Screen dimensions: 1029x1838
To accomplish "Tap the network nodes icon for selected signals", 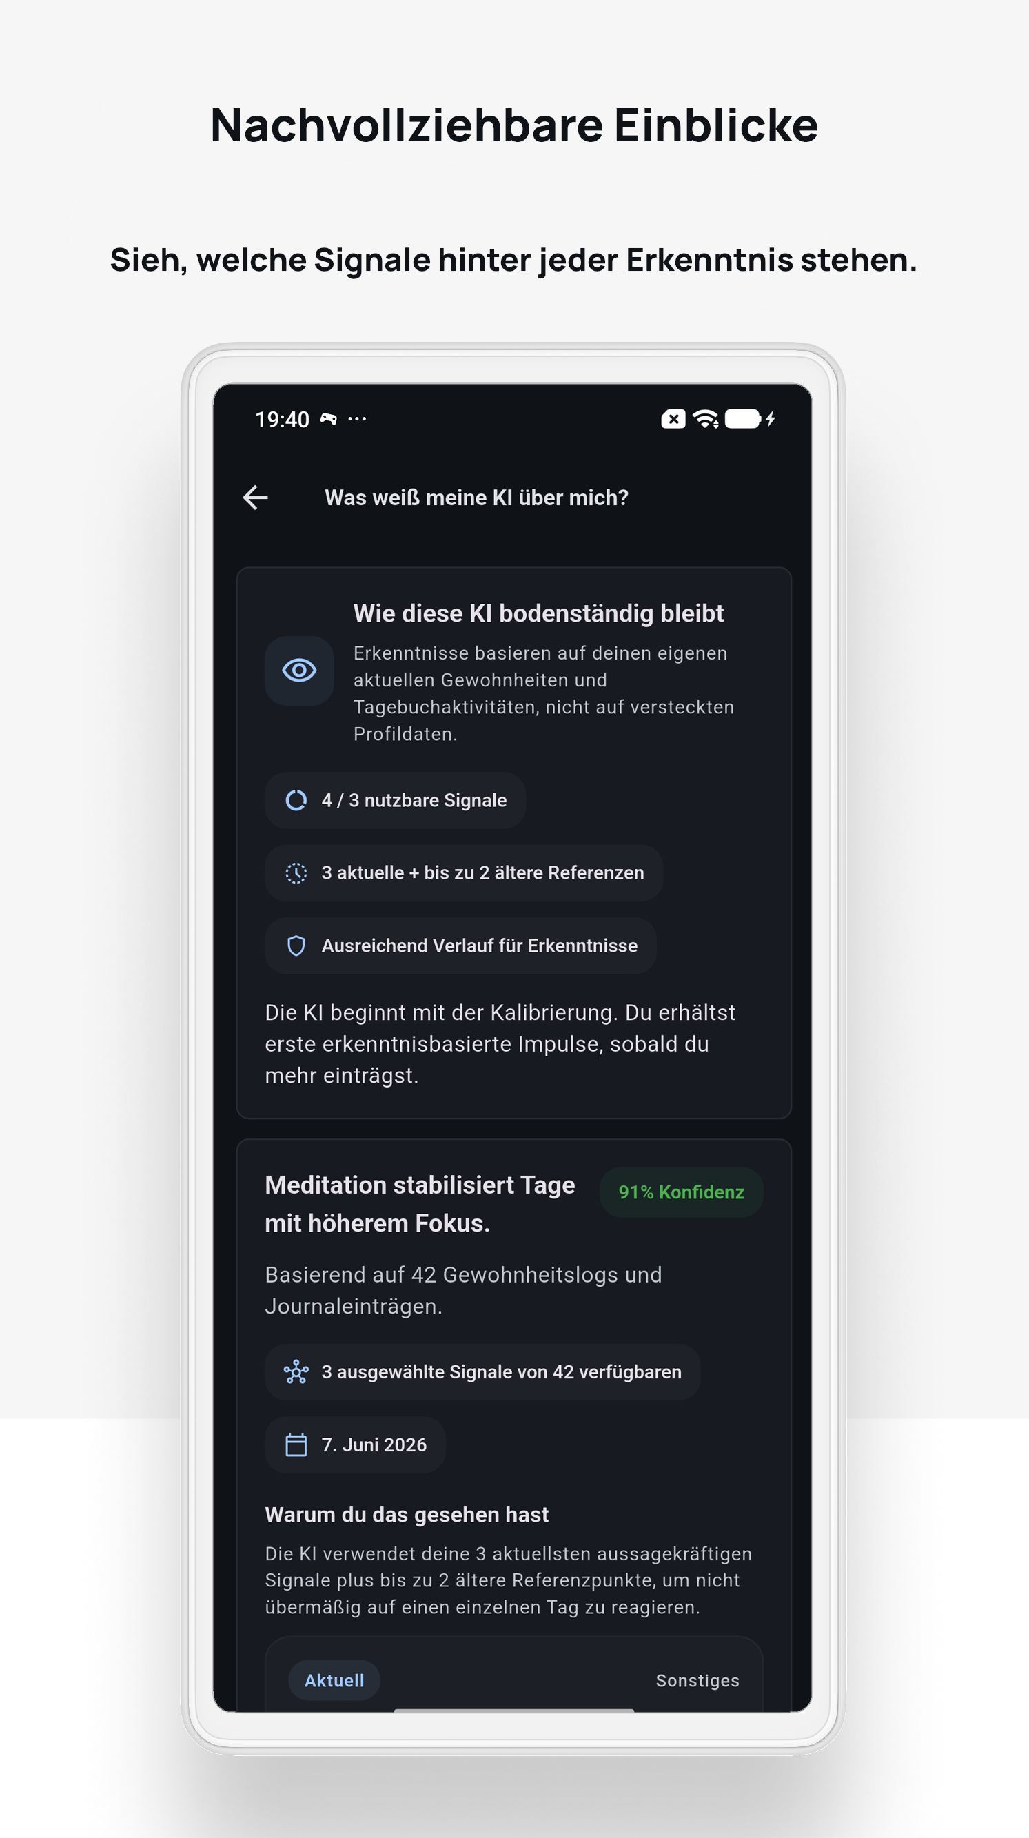I will click(x=296, y=1371).
